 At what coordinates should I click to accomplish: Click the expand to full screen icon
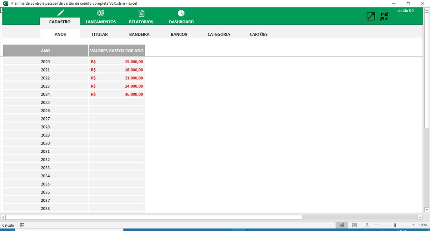click(x=371, y=16)
